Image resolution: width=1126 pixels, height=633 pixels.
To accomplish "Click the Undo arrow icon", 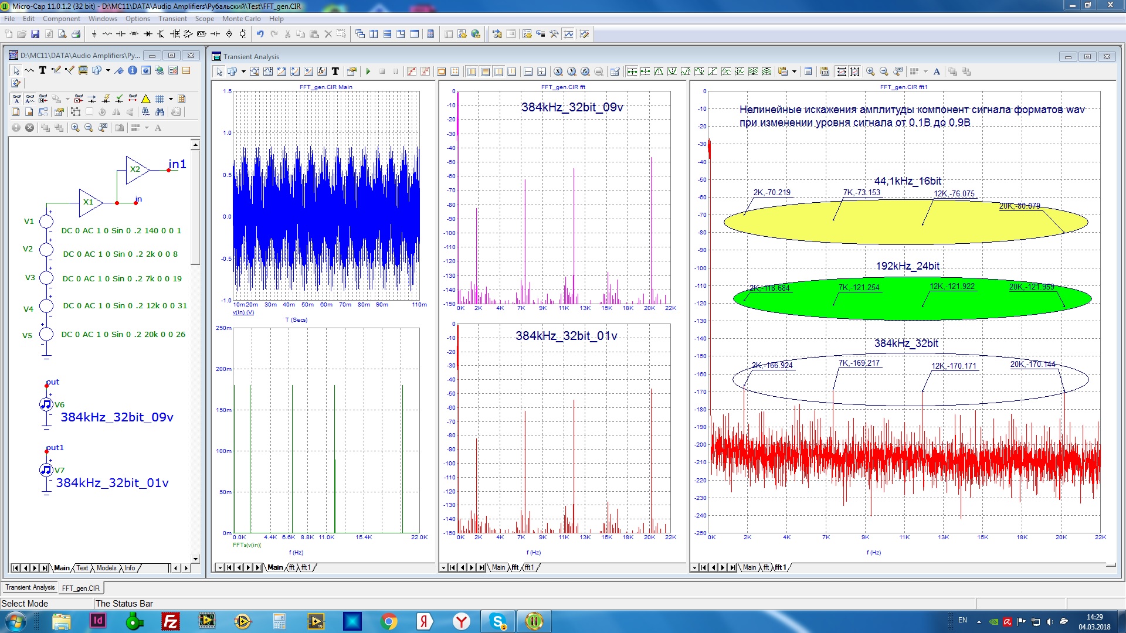I will tap(260, 34).
